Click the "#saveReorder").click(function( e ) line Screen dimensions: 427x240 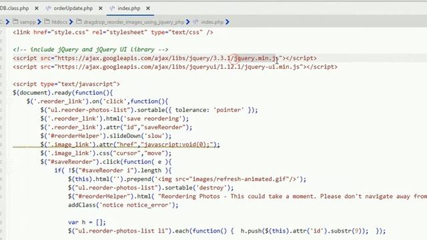tap(106, 162)
